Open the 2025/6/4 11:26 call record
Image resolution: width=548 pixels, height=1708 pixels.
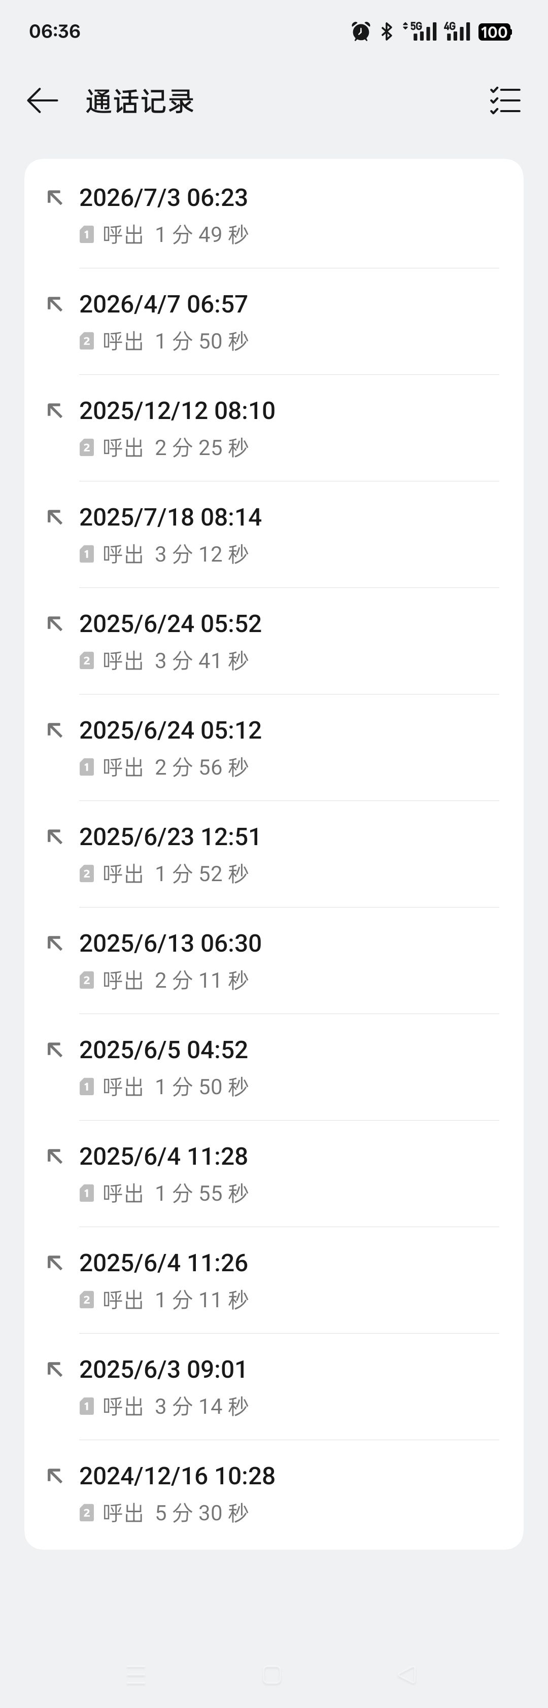[x=274, y=1280]
